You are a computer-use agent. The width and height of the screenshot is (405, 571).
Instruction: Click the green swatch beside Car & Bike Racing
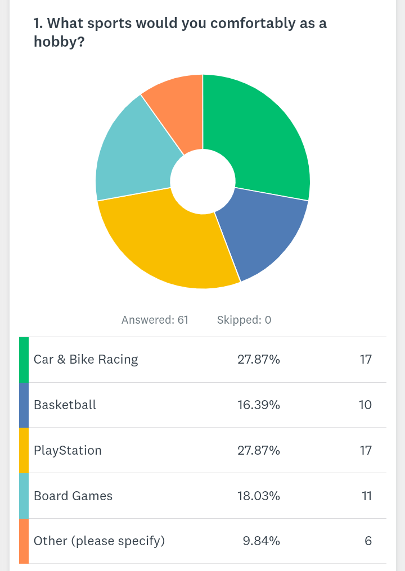24,360
